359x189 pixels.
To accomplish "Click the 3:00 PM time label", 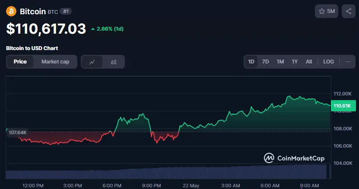I will pyautogui.click(x=72, y=186).
